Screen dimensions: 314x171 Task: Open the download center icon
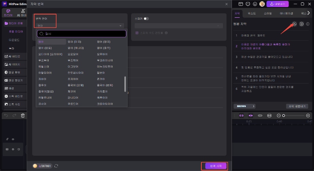[x=255, y=4]
